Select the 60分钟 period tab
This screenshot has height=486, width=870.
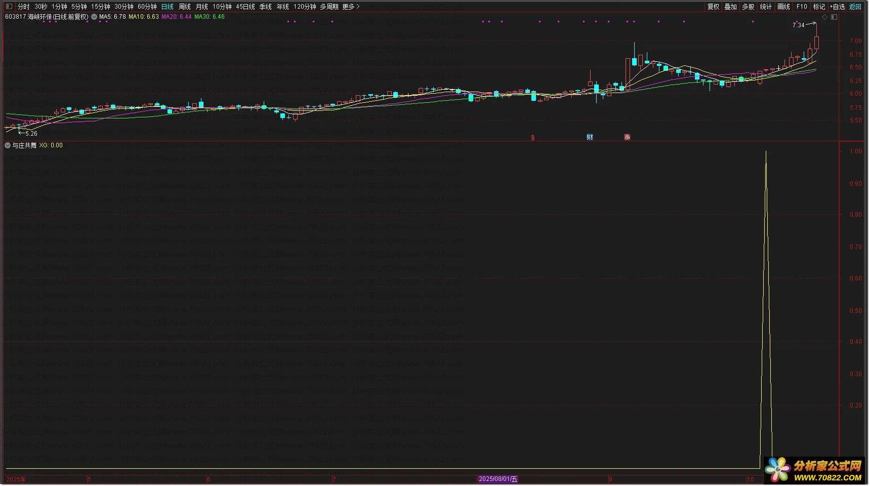147,7
